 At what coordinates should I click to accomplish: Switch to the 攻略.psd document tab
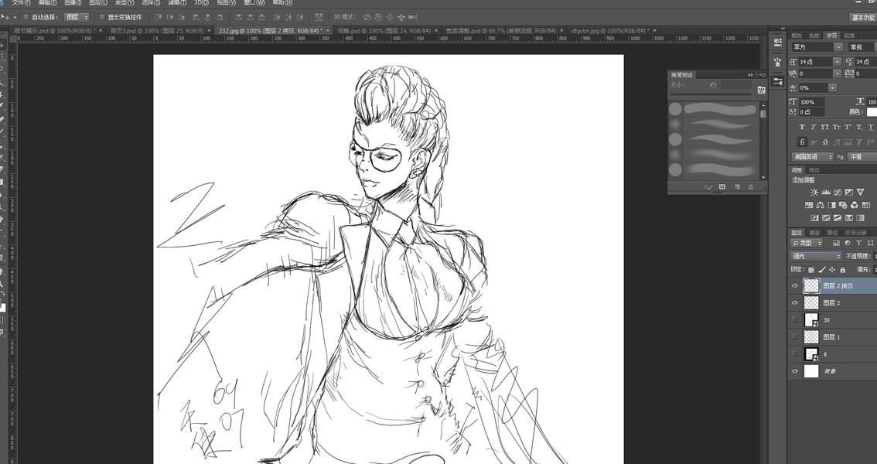[x=384, y=31]
